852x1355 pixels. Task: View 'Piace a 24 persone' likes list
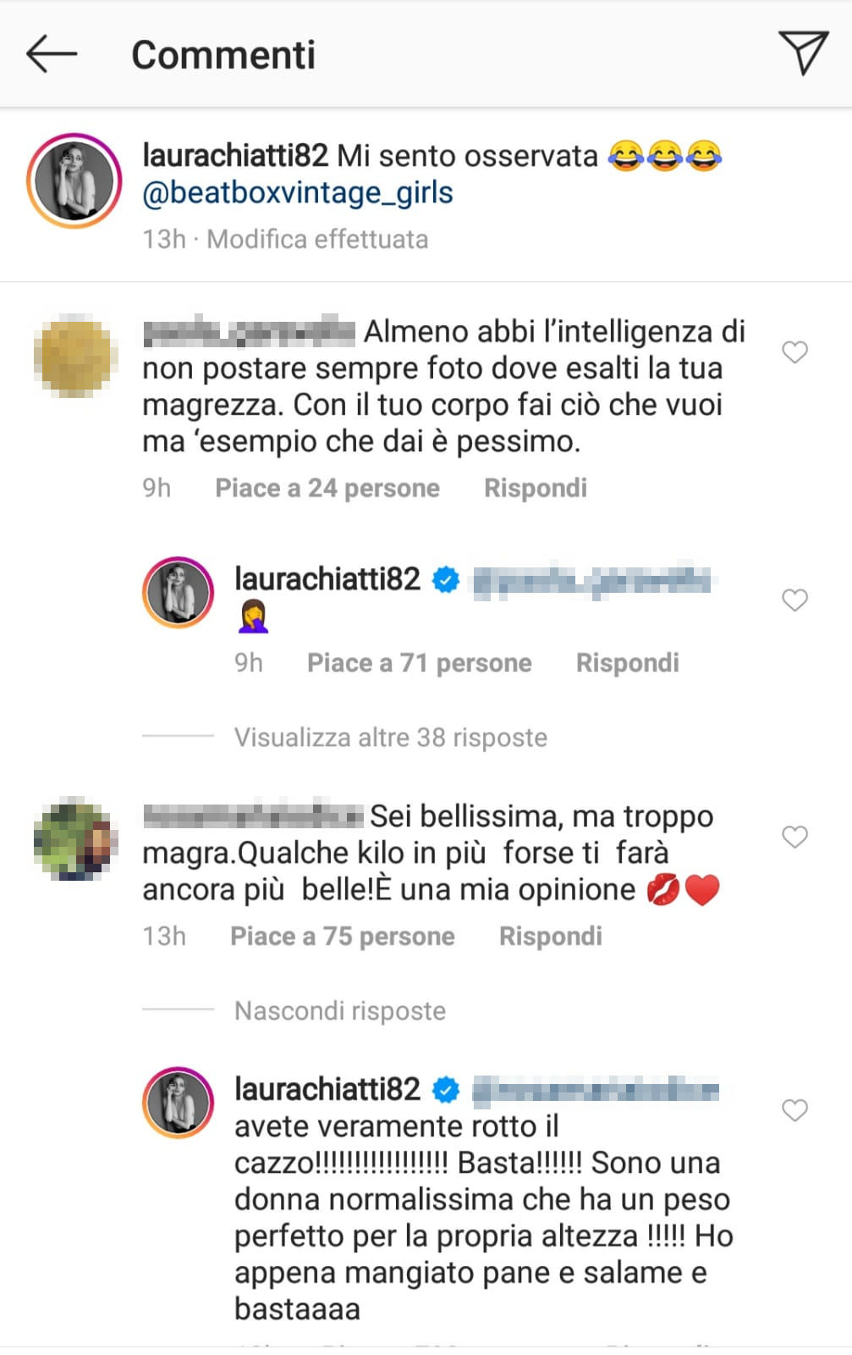pyautogui.click(x=327, y=489)
